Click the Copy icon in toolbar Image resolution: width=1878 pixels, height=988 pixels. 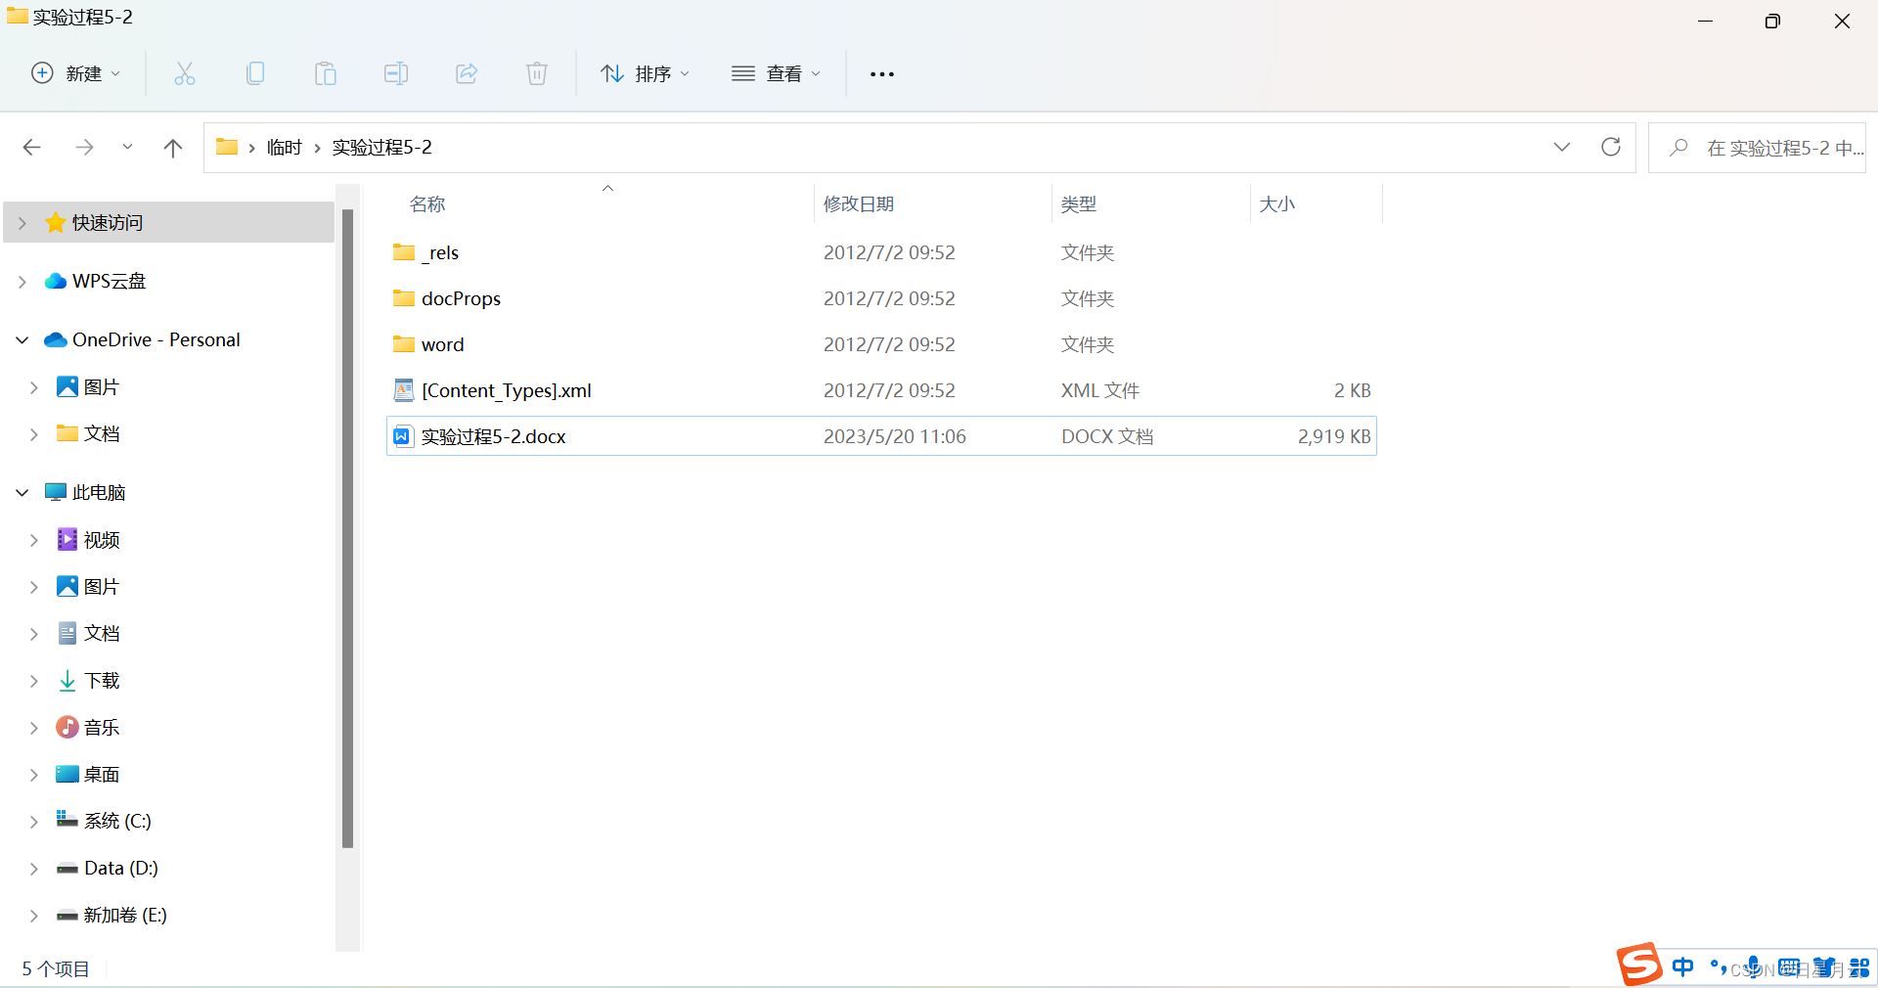[255, 73]
